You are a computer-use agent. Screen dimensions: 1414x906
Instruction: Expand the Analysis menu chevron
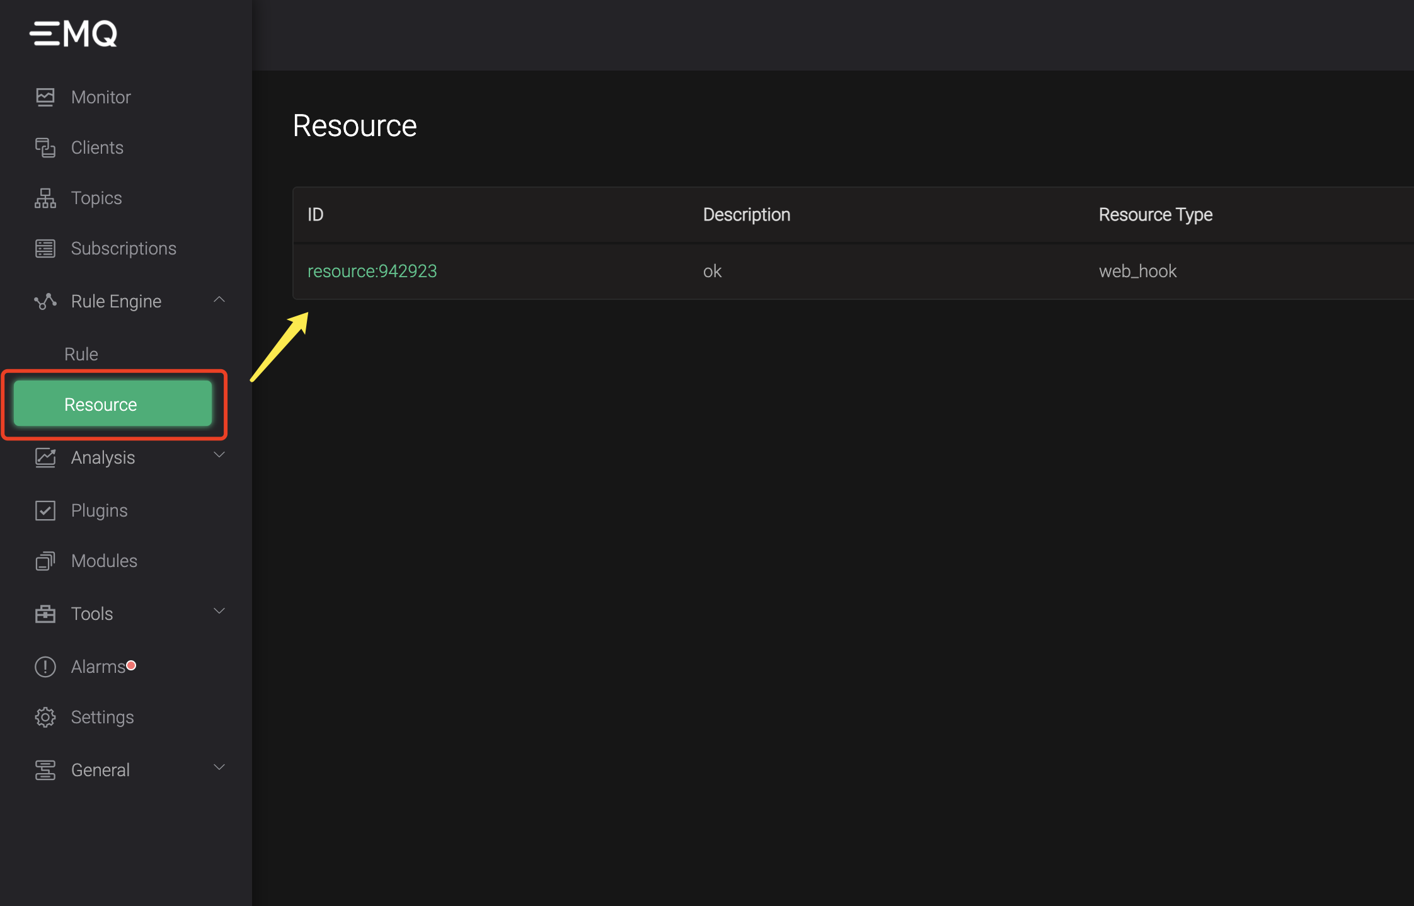click(x=219, y=455)
